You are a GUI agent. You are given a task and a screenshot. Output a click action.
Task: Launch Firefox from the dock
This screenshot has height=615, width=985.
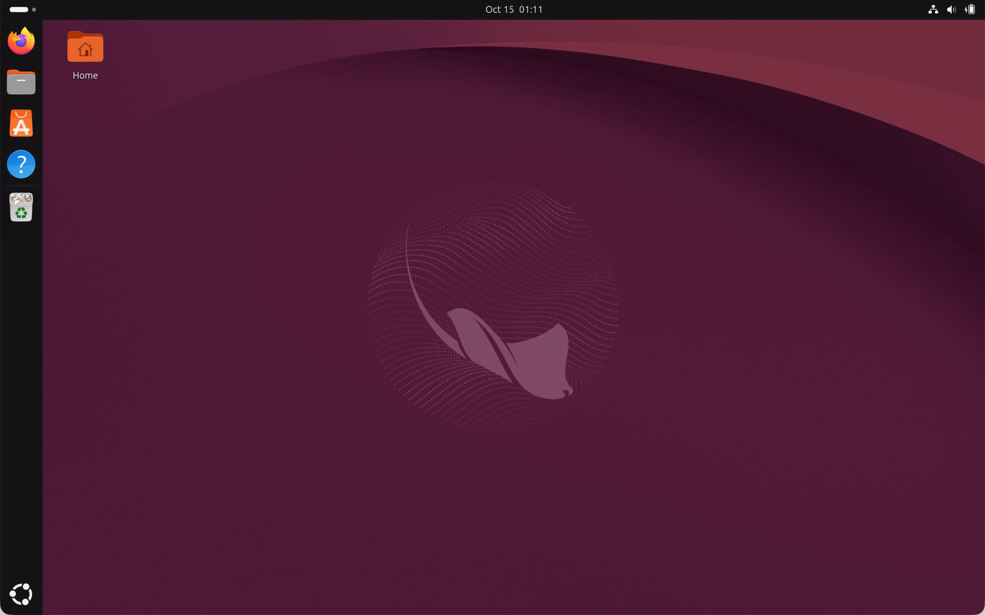pos(21,41)
